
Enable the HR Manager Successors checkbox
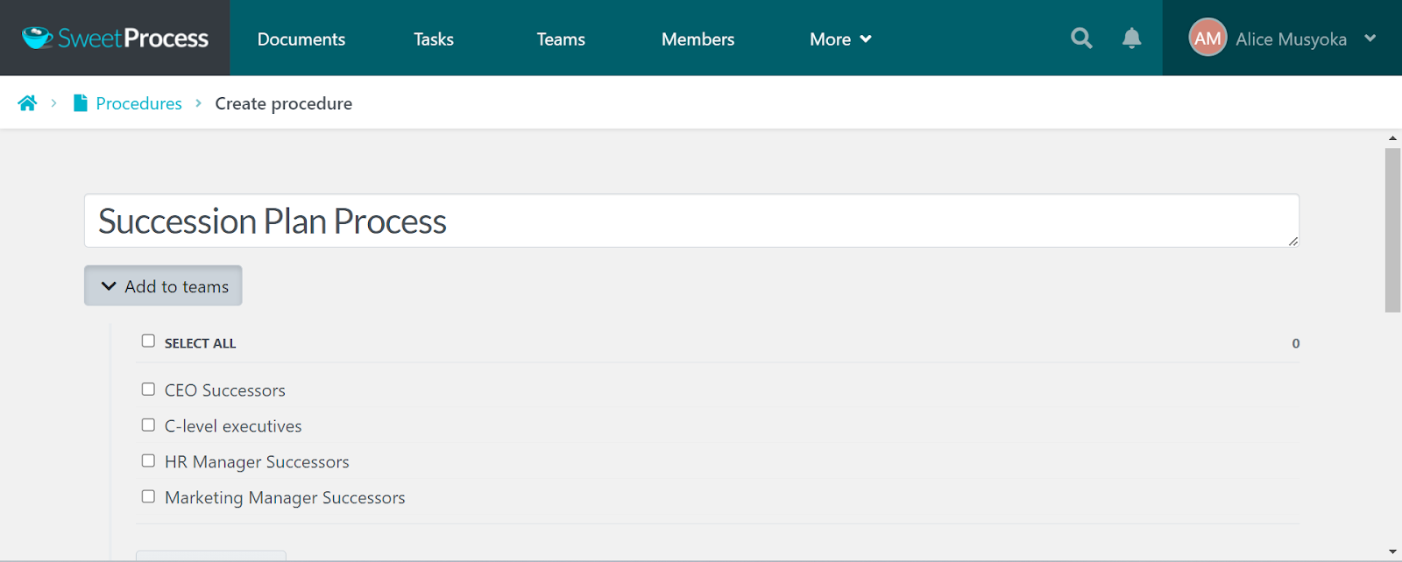coord(148,460)
